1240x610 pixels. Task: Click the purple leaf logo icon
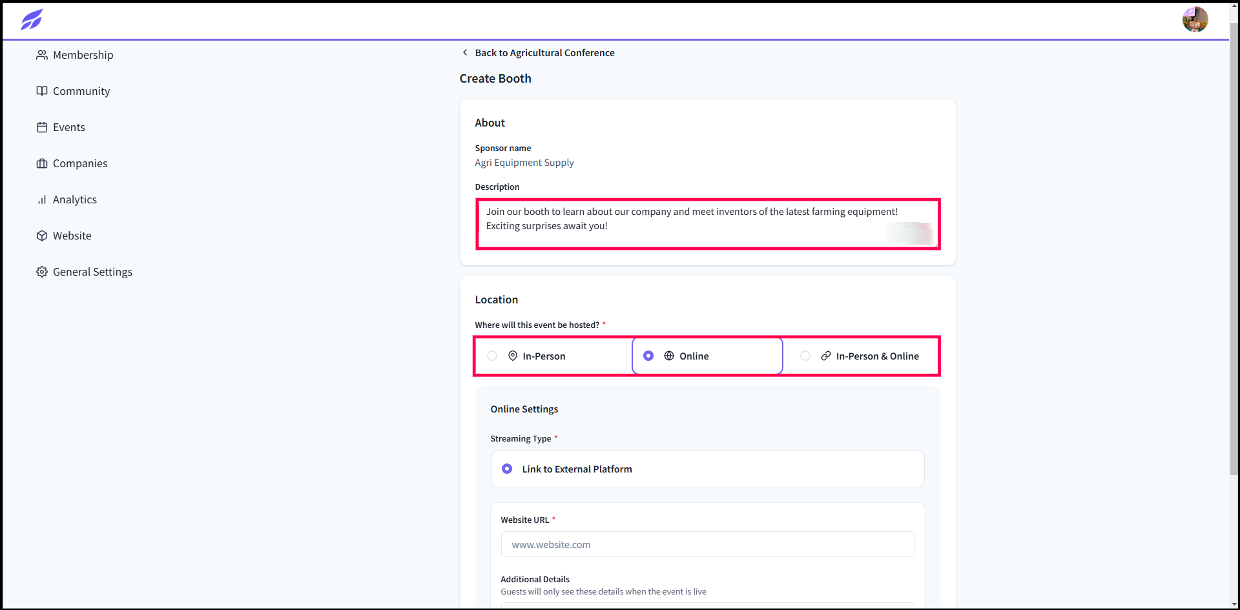click(x=32, y=19)
